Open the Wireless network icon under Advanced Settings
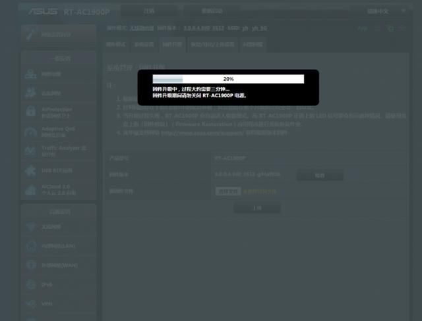The width and height of the screenshot is (422, 321). pyautogui.click(x=31, y=227)
